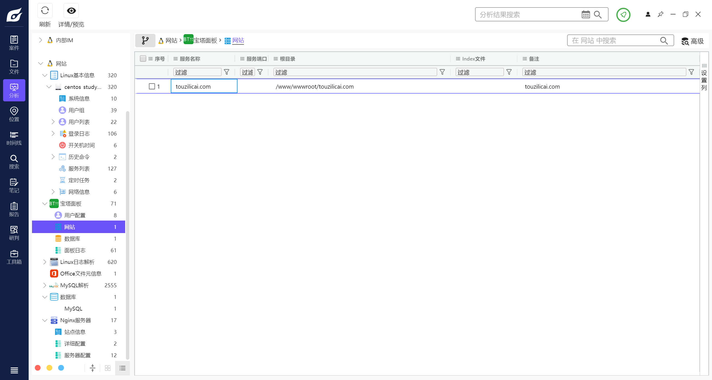This screenshot has height=380, width=712.
Task: Open the 工具箱 toolbox sidebar icon
Action: coord(14,257)
